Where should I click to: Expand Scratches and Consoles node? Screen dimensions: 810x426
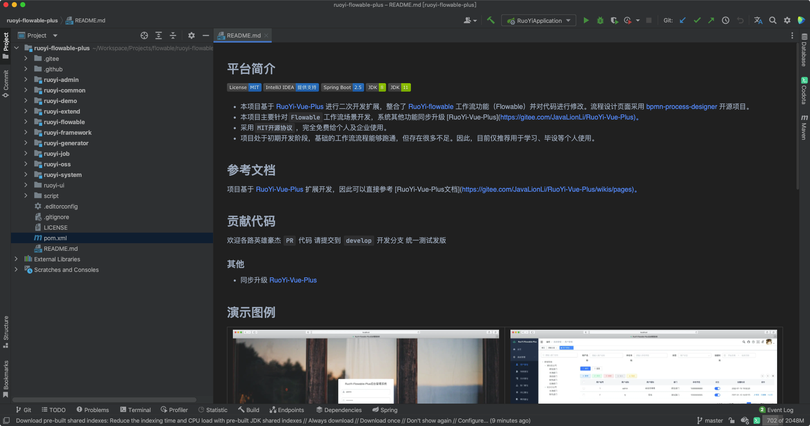[x=16, y=269]
